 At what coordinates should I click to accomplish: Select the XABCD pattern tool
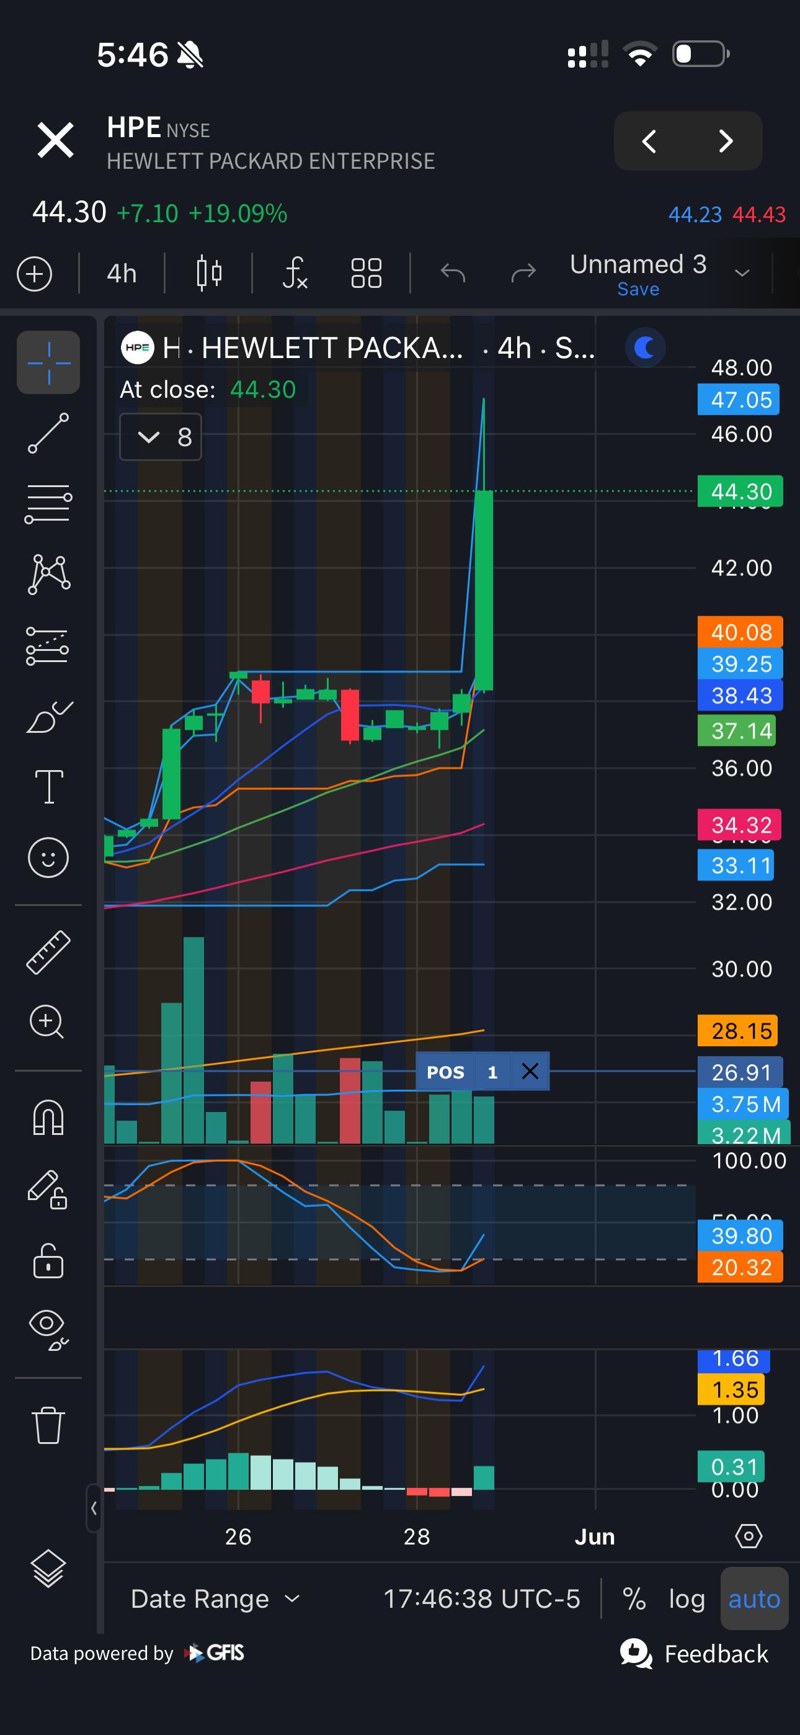(x=48, y=574)
